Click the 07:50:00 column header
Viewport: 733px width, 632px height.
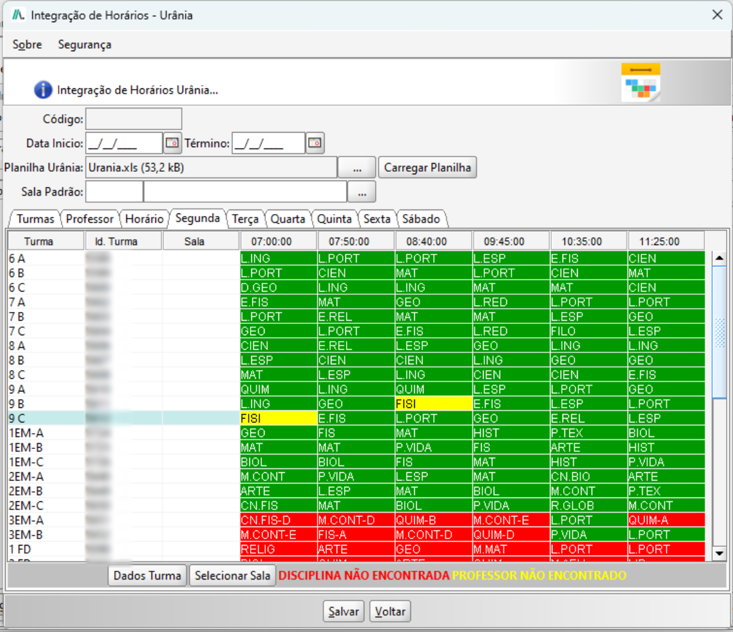point(356,241)
